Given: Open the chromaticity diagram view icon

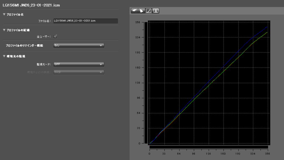Looking at the screenshot, I should click(x=141, y=11).
